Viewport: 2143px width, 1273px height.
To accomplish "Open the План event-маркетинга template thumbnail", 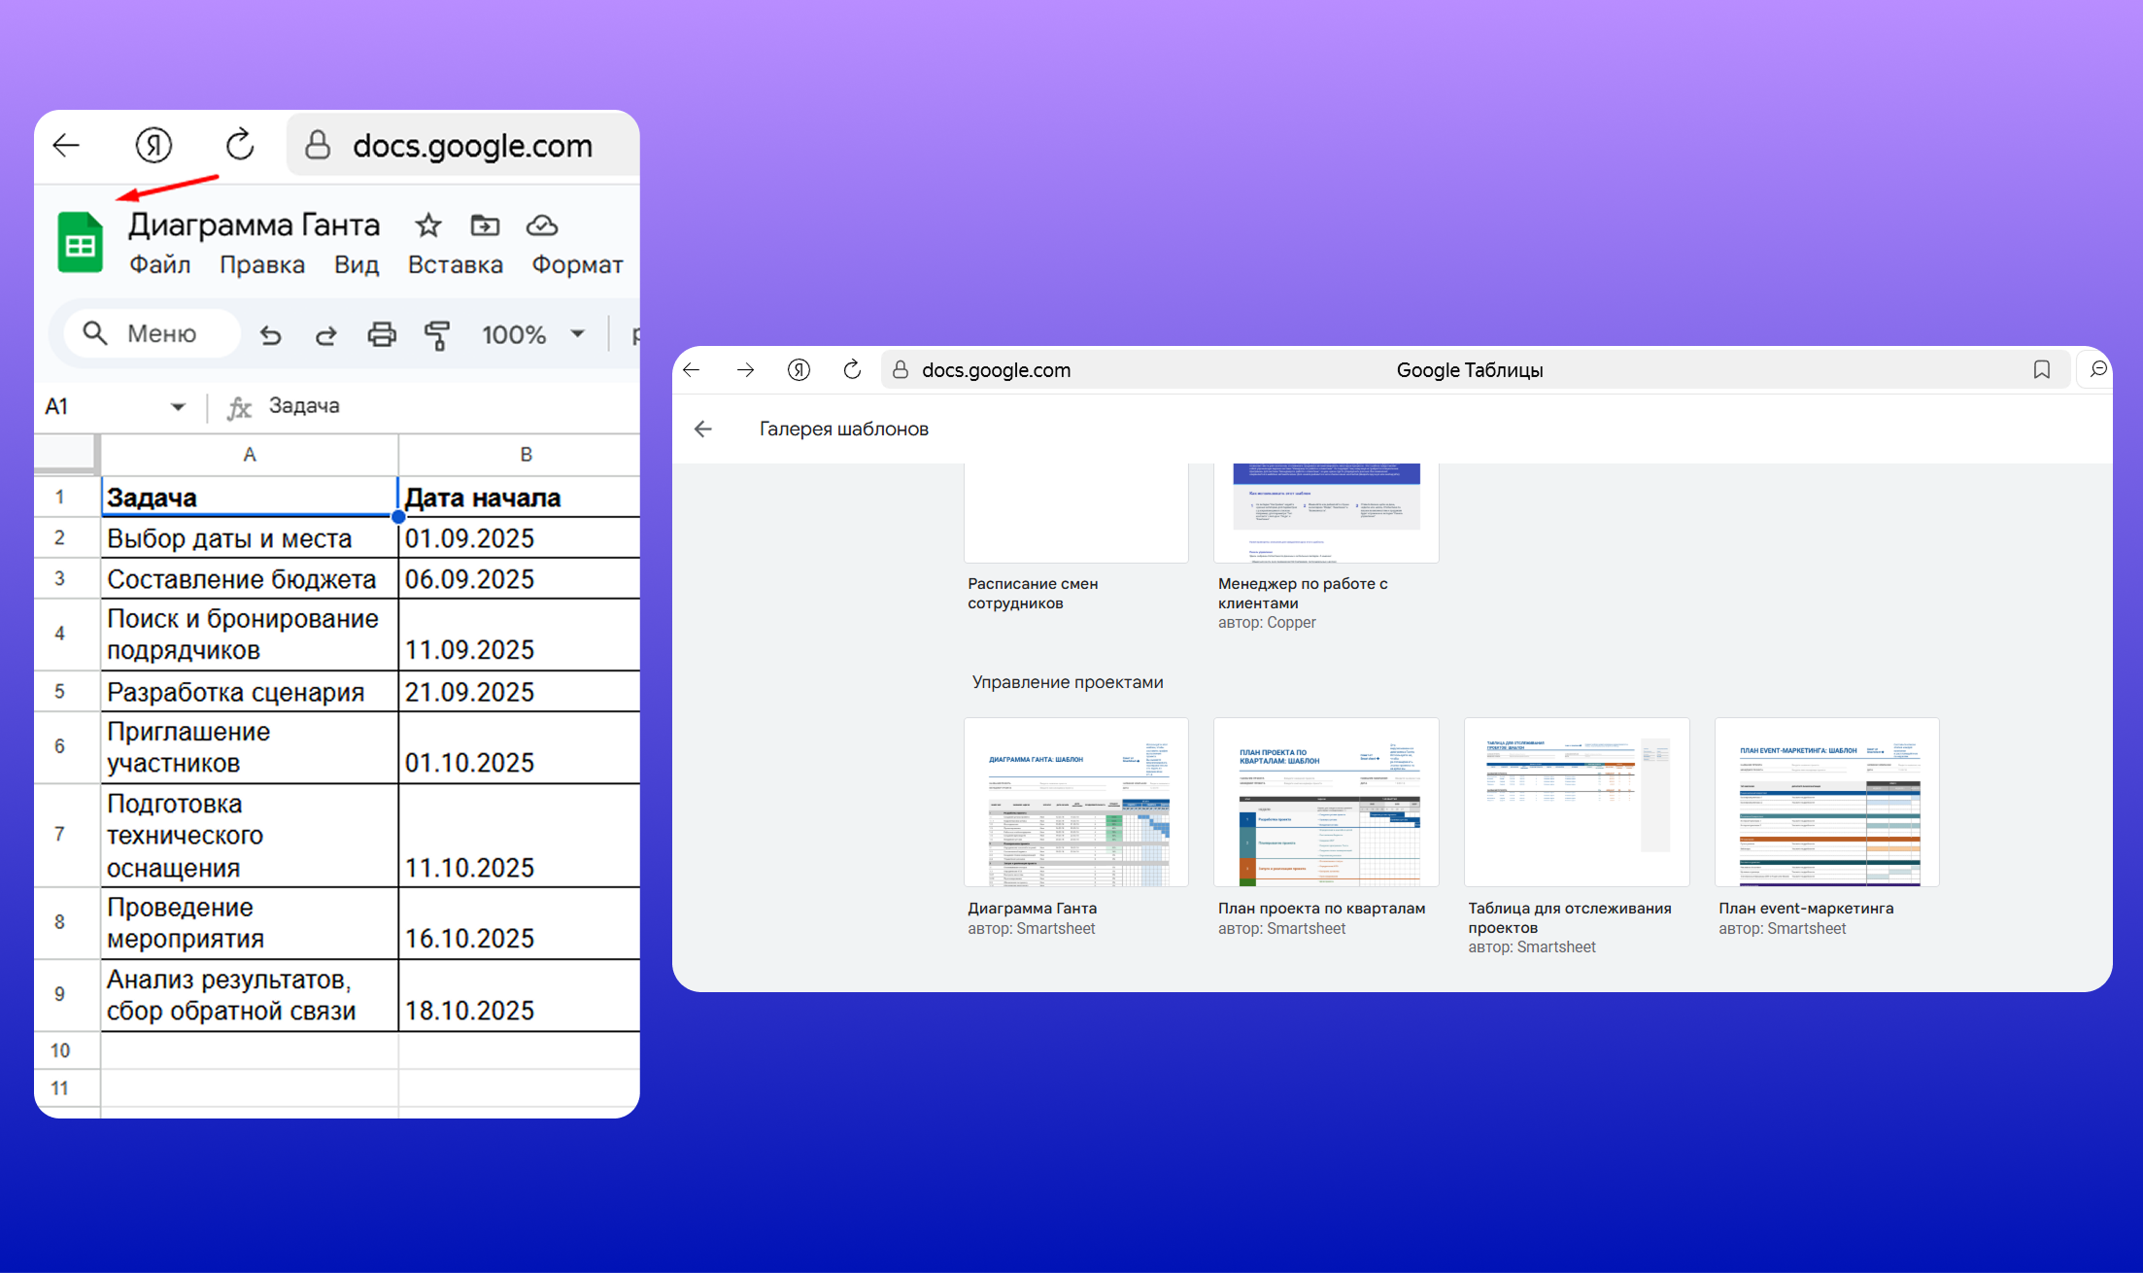I will 1826,803.
